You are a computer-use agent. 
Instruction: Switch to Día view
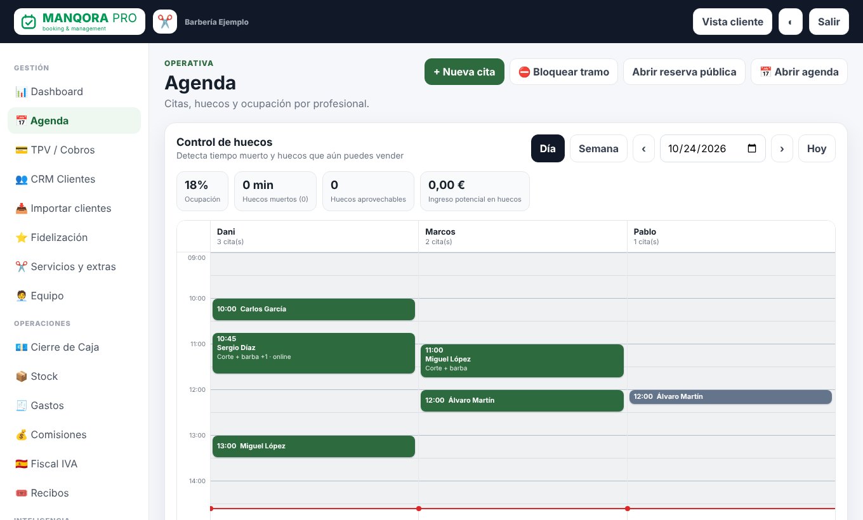[x=548, y=148]
